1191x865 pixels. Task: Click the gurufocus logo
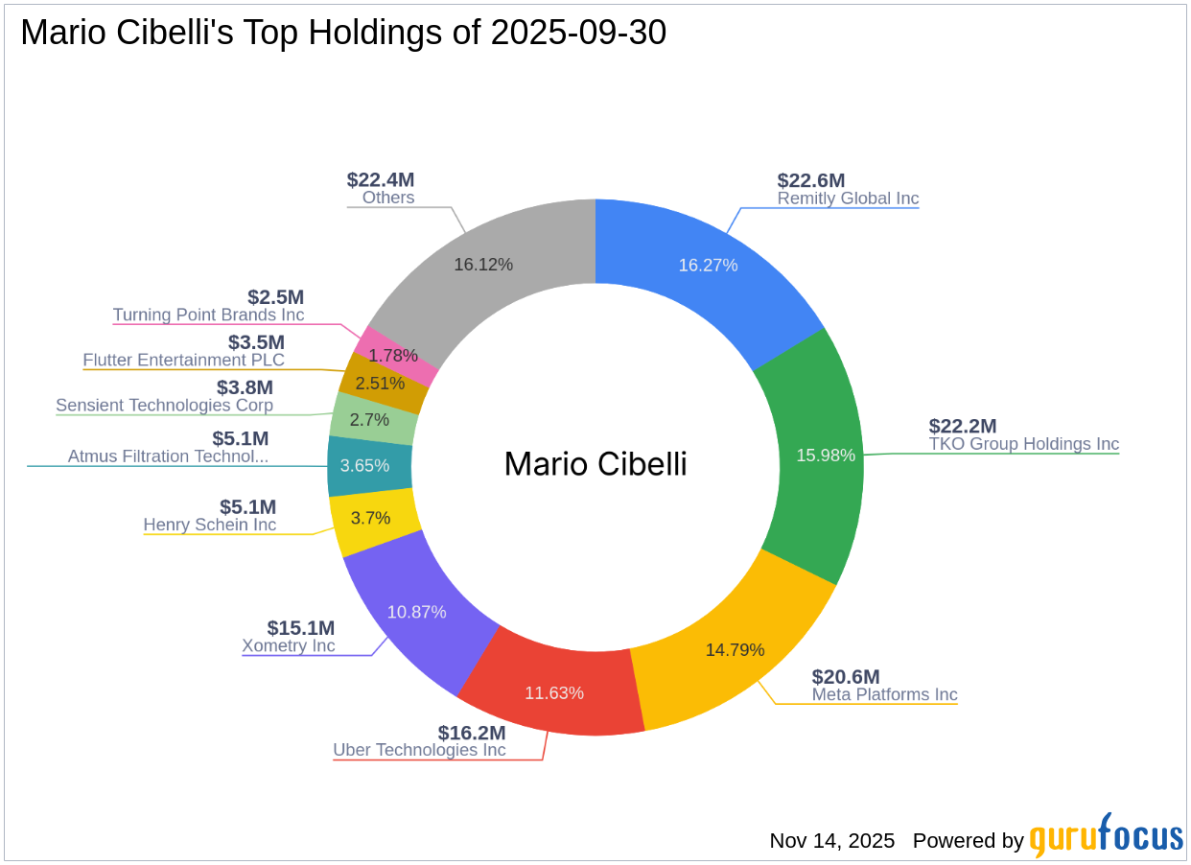tap(1106, 836)
